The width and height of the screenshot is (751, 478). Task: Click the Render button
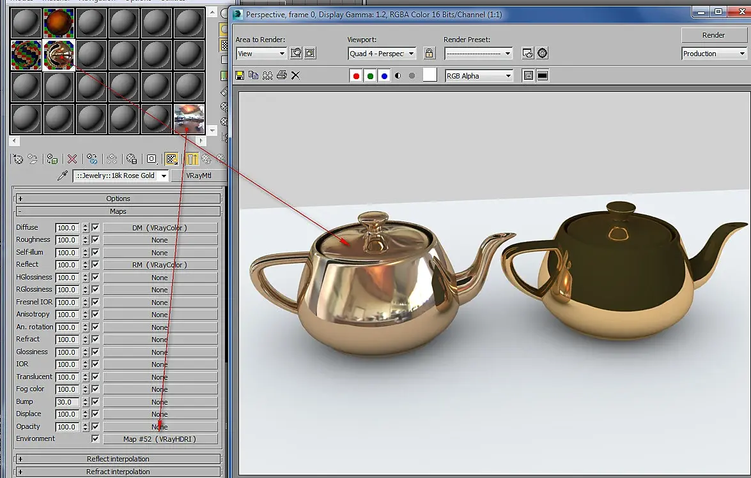coord(713,35)
